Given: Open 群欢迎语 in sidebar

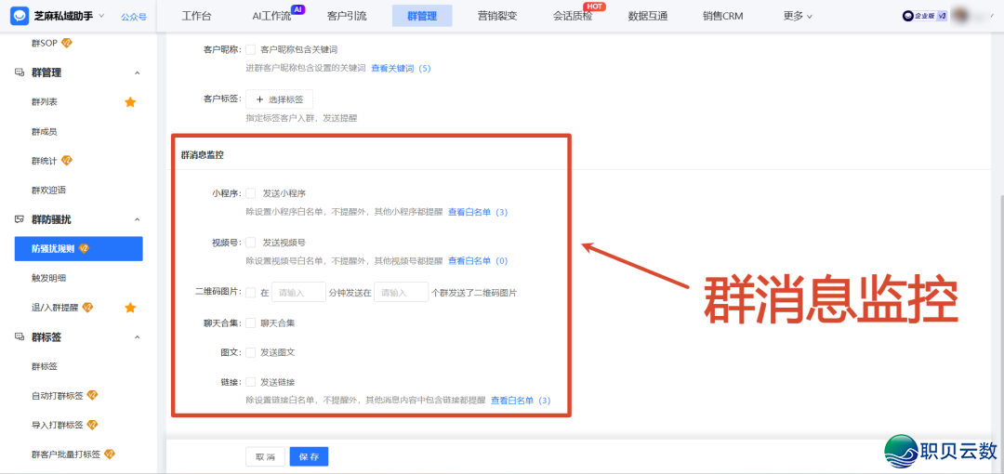Looking at the screenshot, I should click(48, 191).
